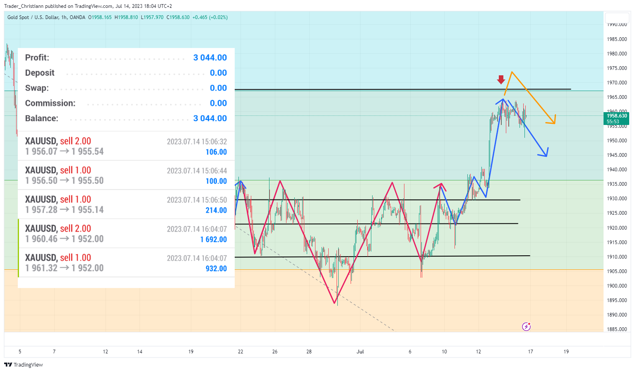Click the 17 date axis label

pos(531,352)
